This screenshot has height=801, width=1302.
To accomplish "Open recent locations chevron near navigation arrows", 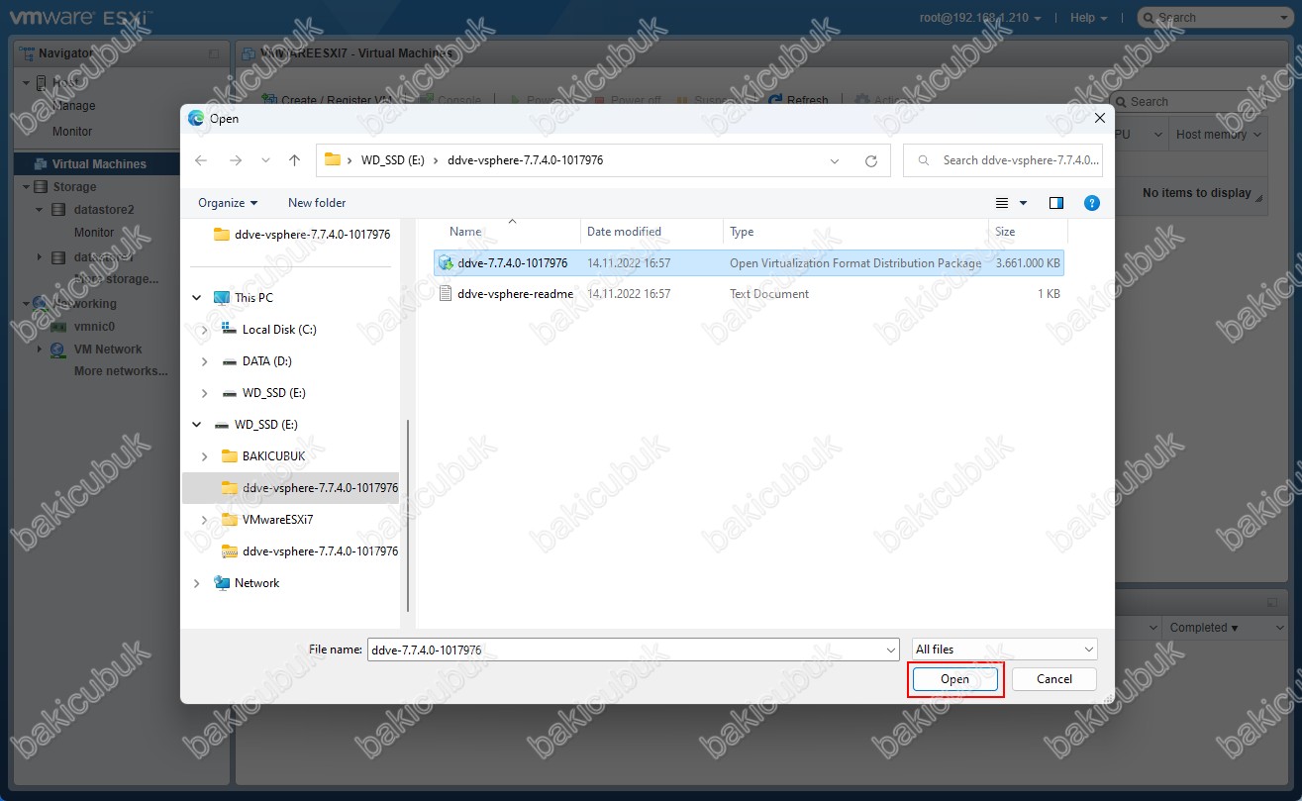I will coord(265,160).
